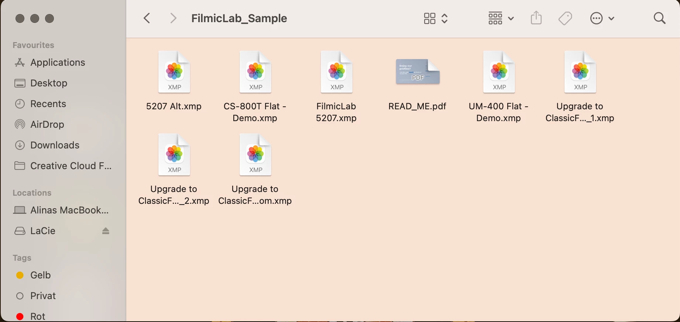Select the FilmicLab 5207.xmp file icon
This screenshot has width=680, height=322.
337,72
